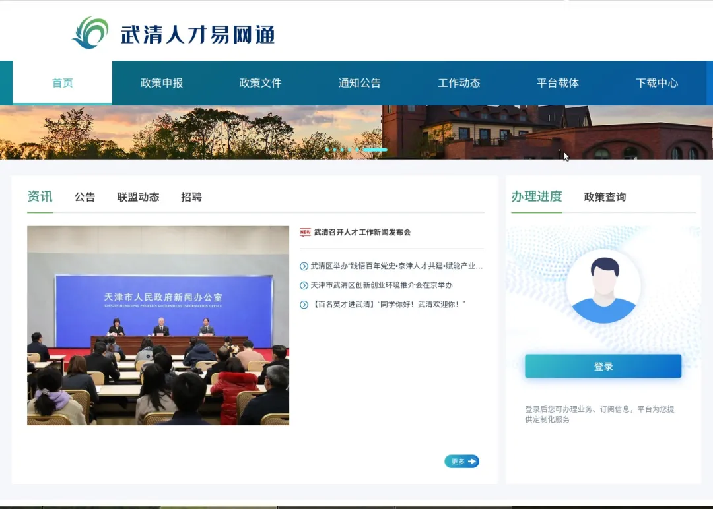713x509 pixels.
Task: Click the 武清人才易网通 green swirl logo
Action: point(90,33)
